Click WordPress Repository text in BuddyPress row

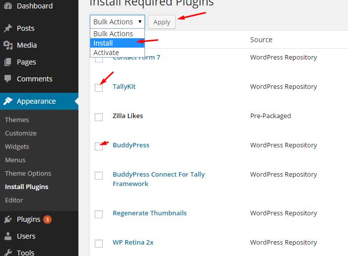pyautogui.click(x=283, y=145)
